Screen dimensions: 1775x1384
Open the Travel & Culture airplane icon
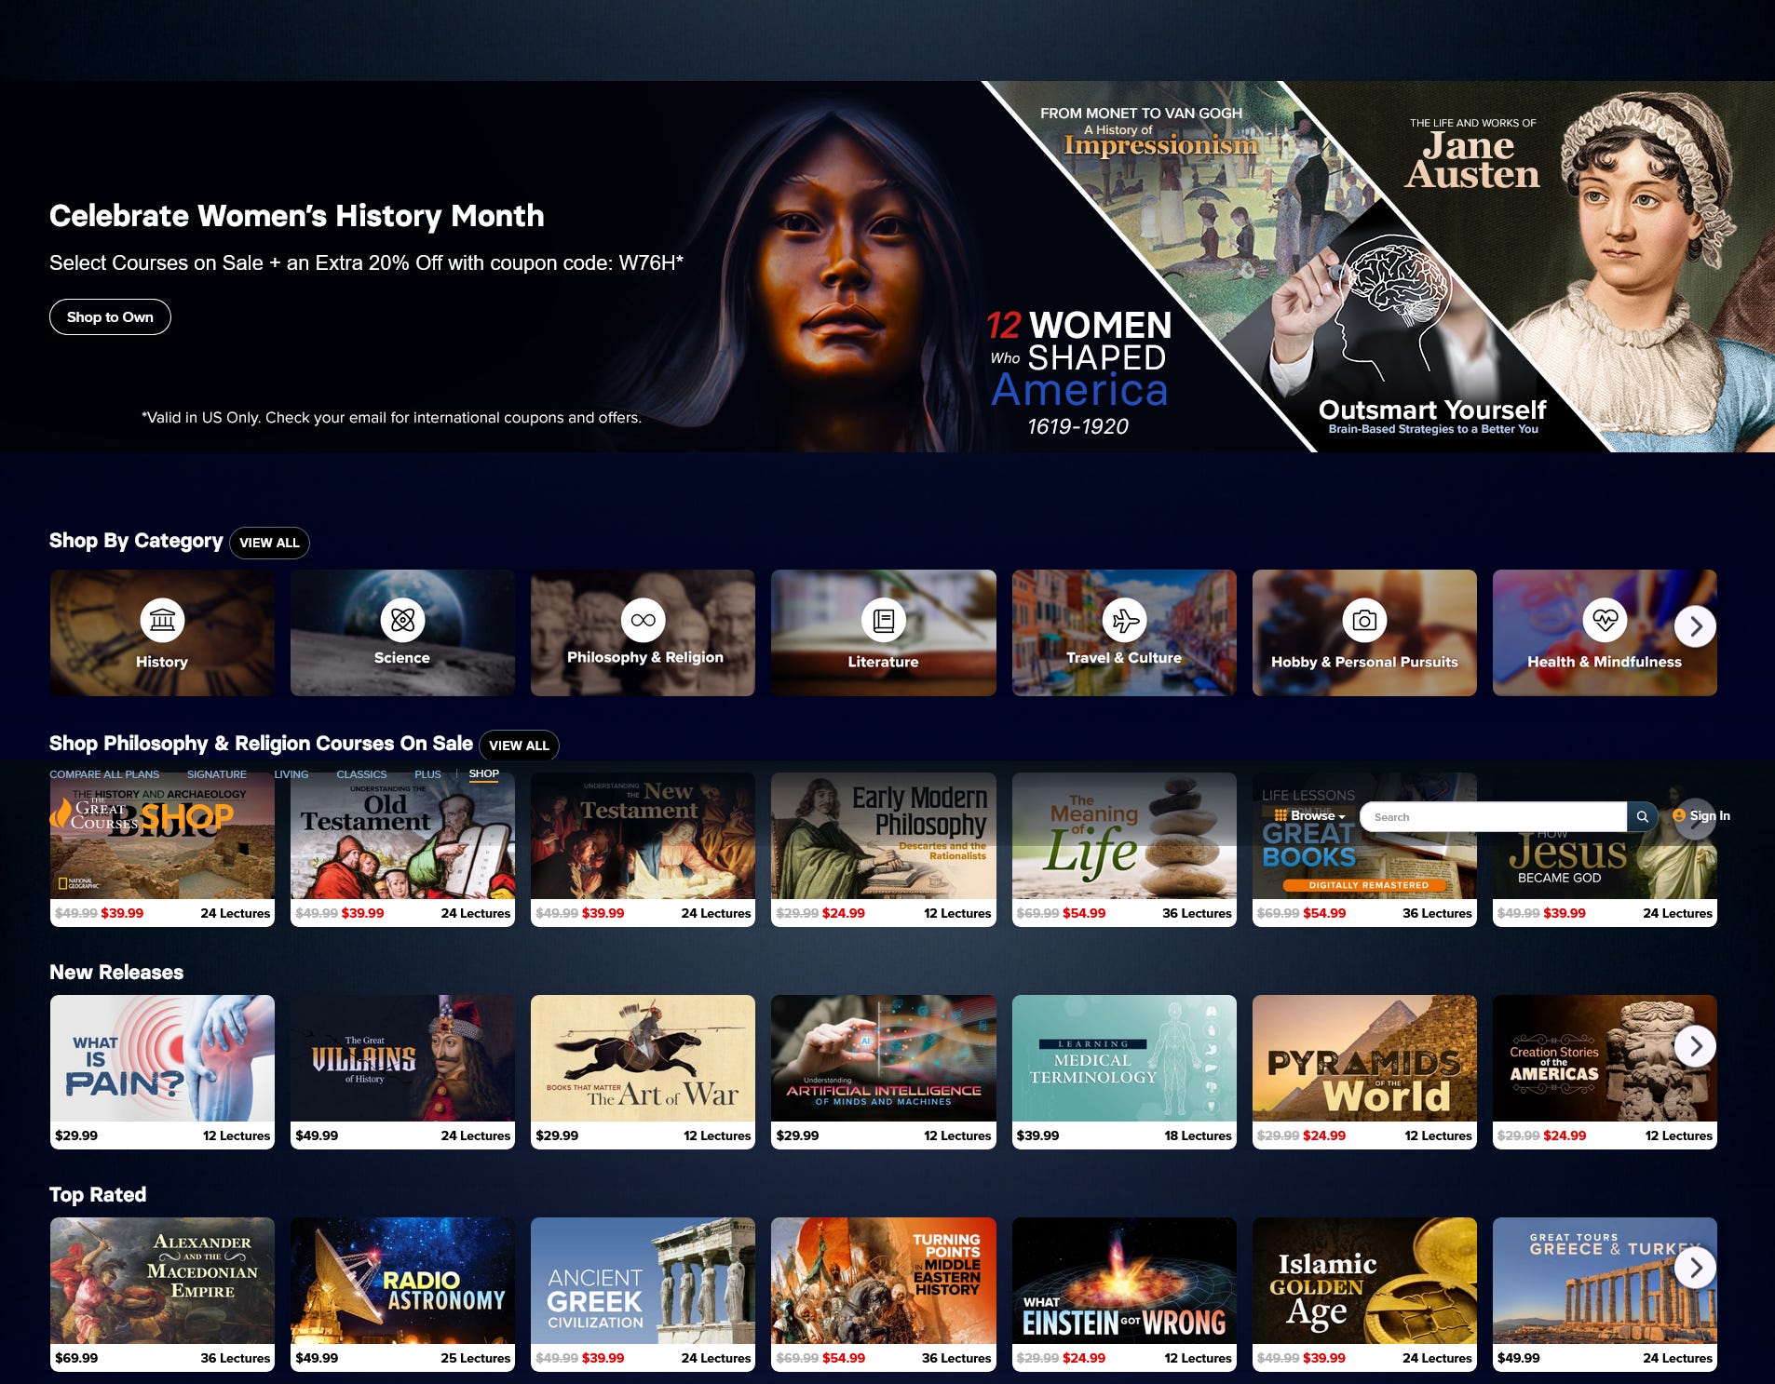(1124, 620)
